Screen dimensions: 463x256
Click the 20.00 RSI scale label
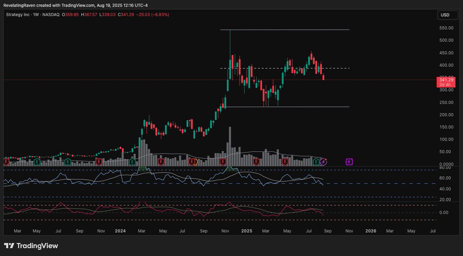coord(445,199)
